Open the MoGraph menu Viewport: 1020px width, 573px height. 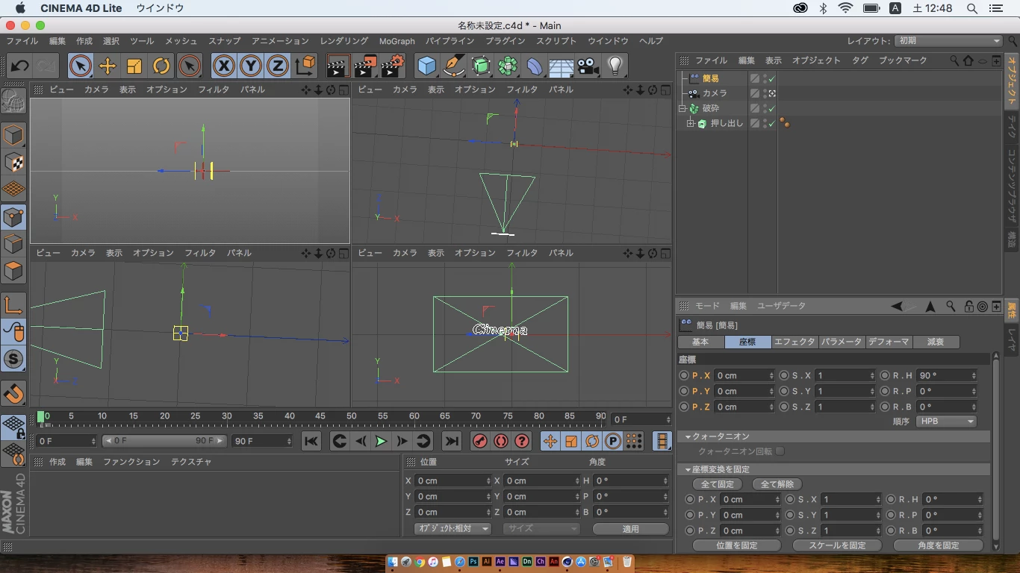(x=397, y=41)
